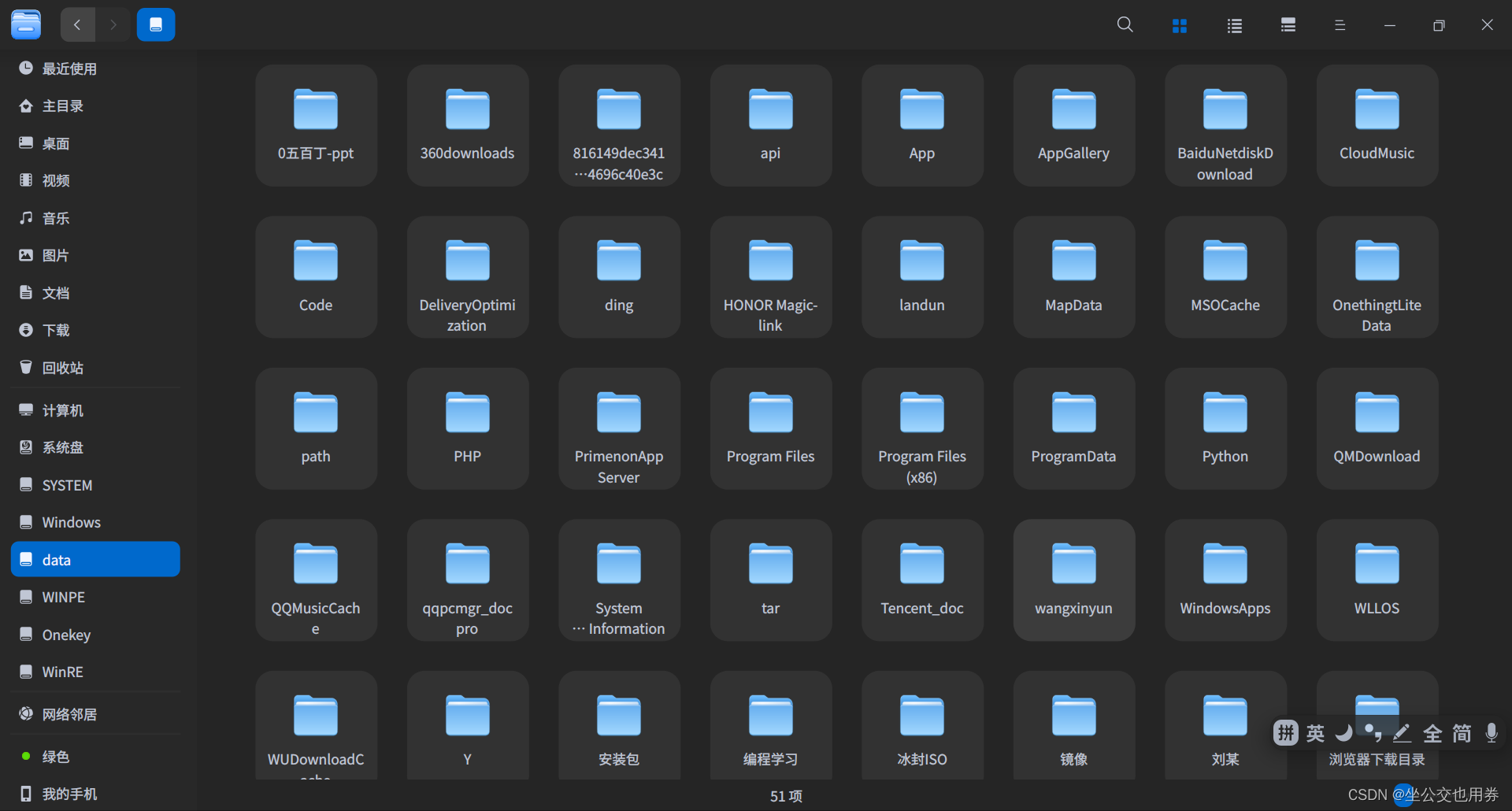The height and width of the screenshot is (811, 1512).
Task: Go to Home directory (主目录)
Action: [x=95, y=106]
